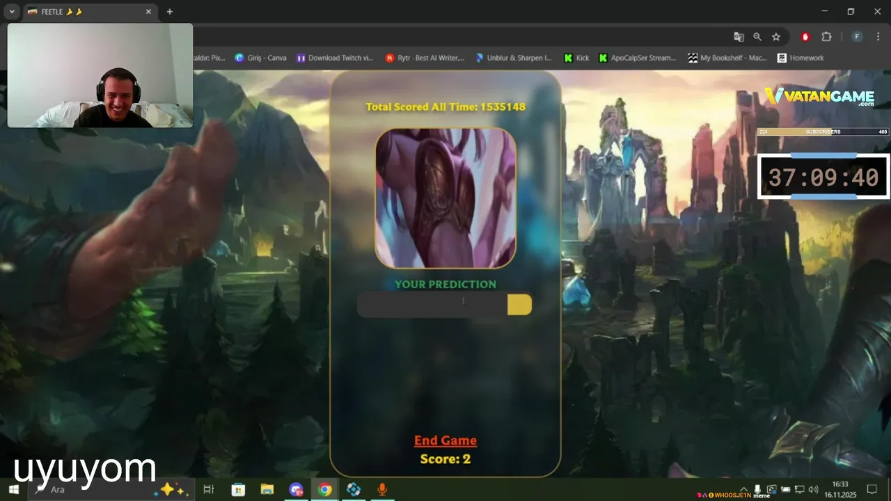Open the tab search dropdown arrow
This screenshot has width=891, height=501.
point(12,12)
